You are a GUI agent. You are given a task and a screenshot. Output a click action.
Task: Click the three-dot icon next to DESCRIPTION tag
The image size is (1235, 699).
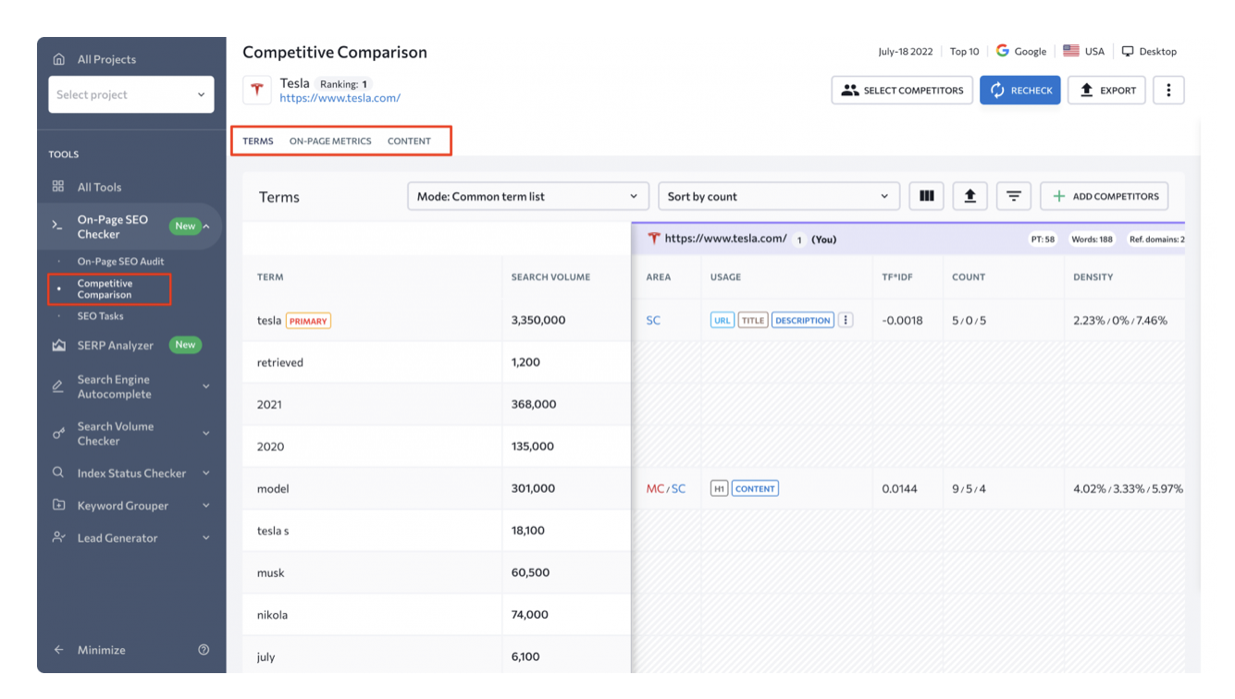click(846, 321)
